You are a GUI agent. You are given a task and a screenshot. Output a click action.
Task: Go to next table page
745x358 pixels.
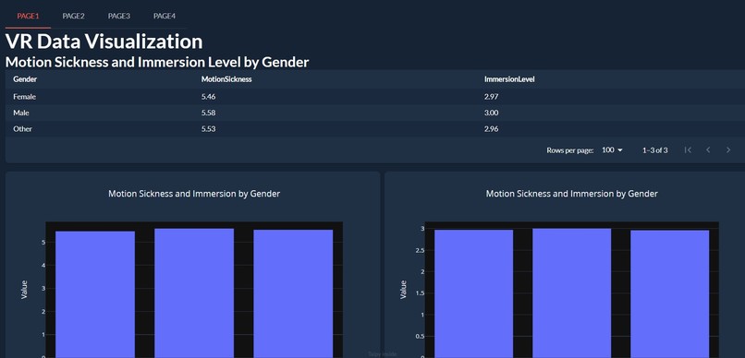[728, 150]
